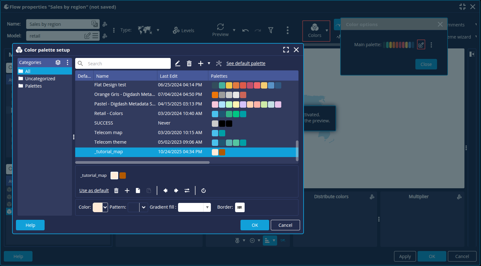Open the Pattern dropdown

143,207
